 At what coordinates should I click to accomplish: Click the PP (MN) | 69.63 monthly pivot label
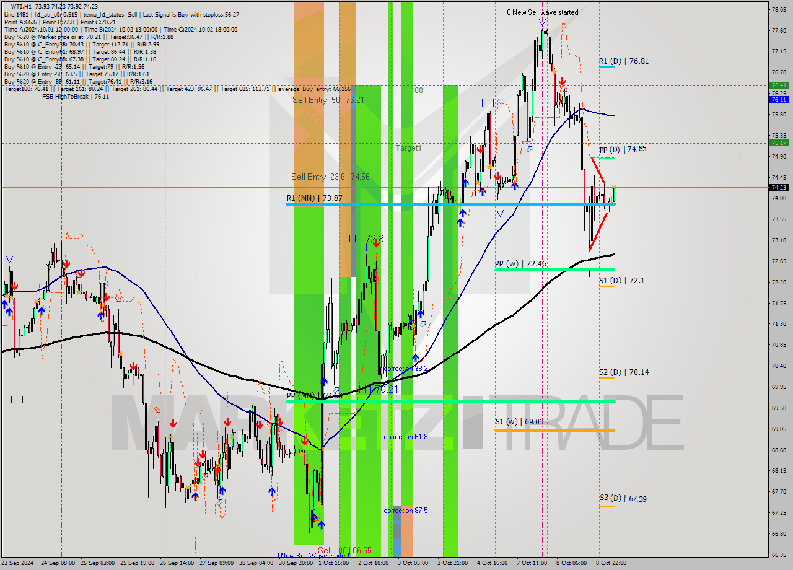pyautogui.click(x=315, y=395)
